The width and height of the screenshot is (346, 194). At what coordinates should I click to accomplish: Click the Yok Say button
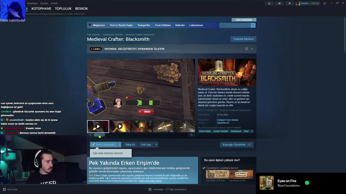click(x=146, y=145)
